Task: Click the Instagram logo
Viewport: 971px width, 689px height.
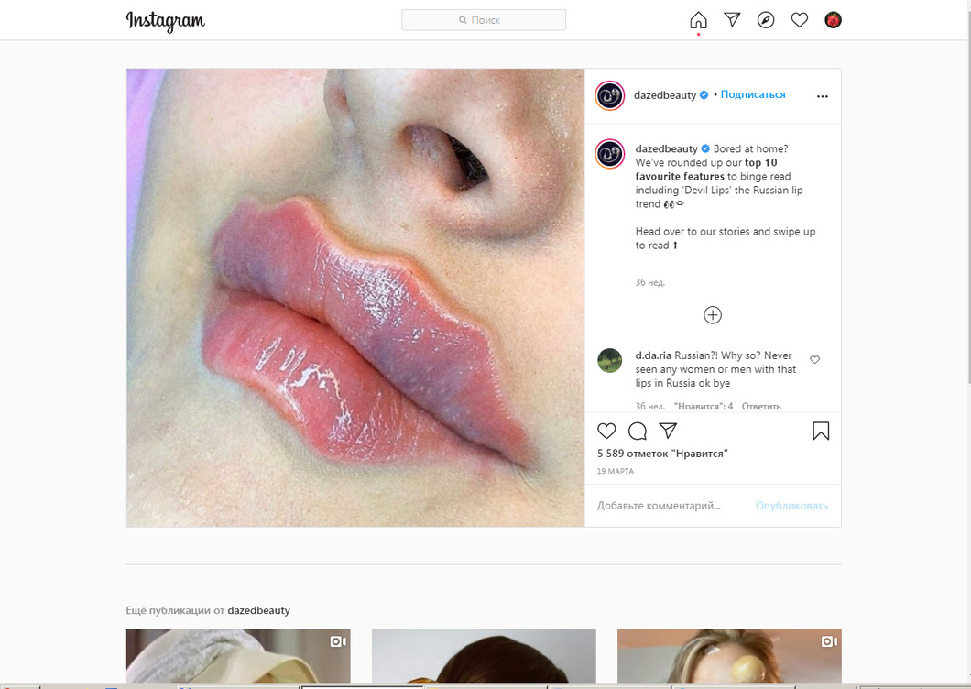Action: [165, 20]
